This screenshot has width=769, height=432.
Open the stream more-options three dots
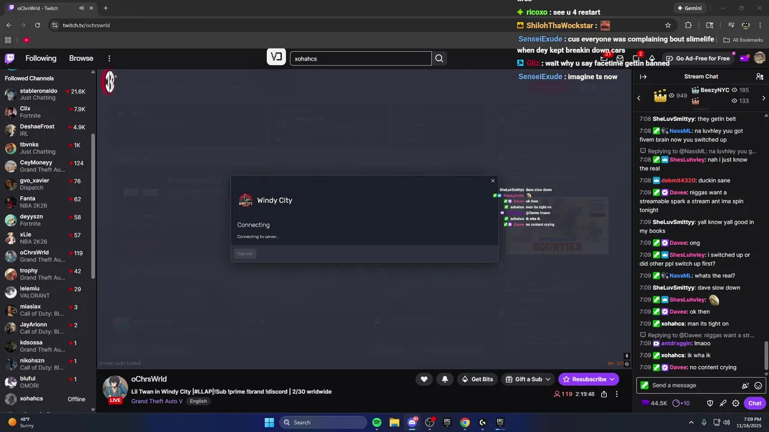(x=616, y=394)
